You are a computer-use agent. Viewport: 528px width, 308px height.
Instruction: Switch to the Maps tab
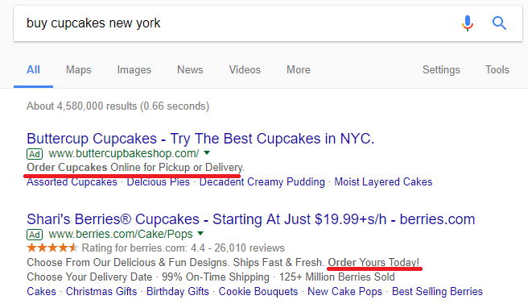click(78, 69)
